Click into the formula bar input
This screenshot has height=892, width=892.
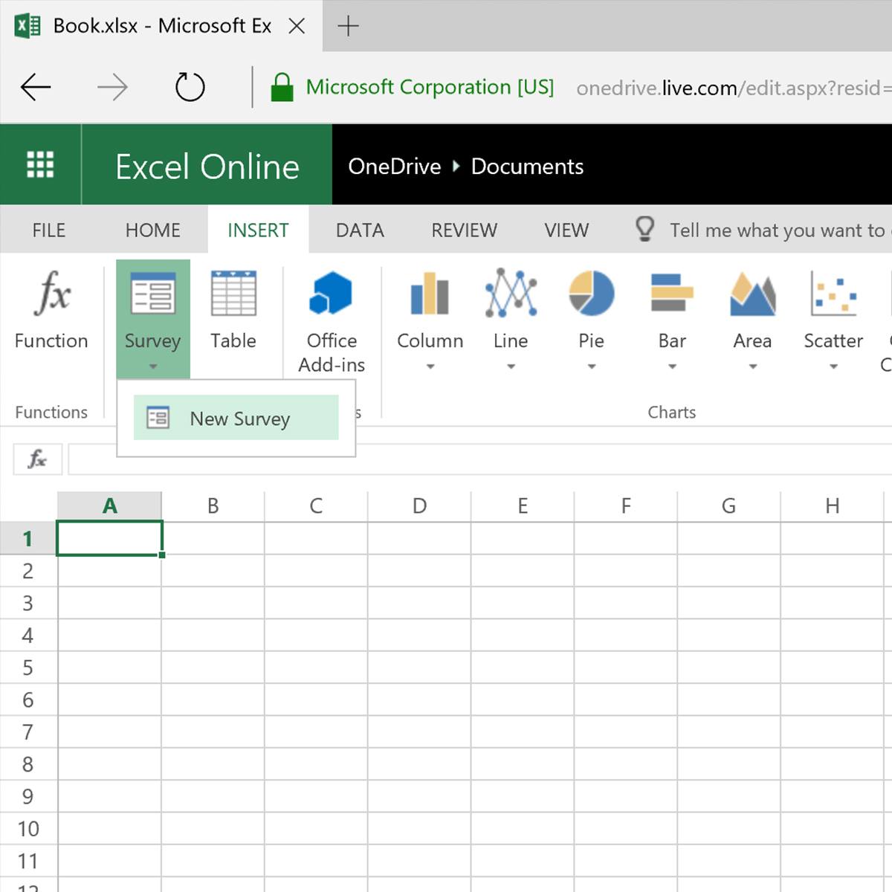[x=479, y=459]
